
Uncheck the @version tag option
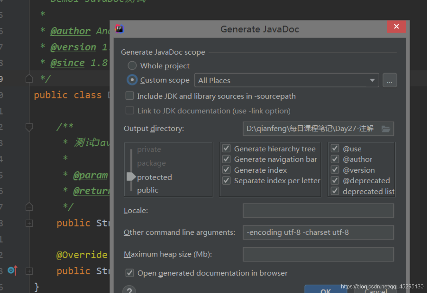tap(335, 170)
